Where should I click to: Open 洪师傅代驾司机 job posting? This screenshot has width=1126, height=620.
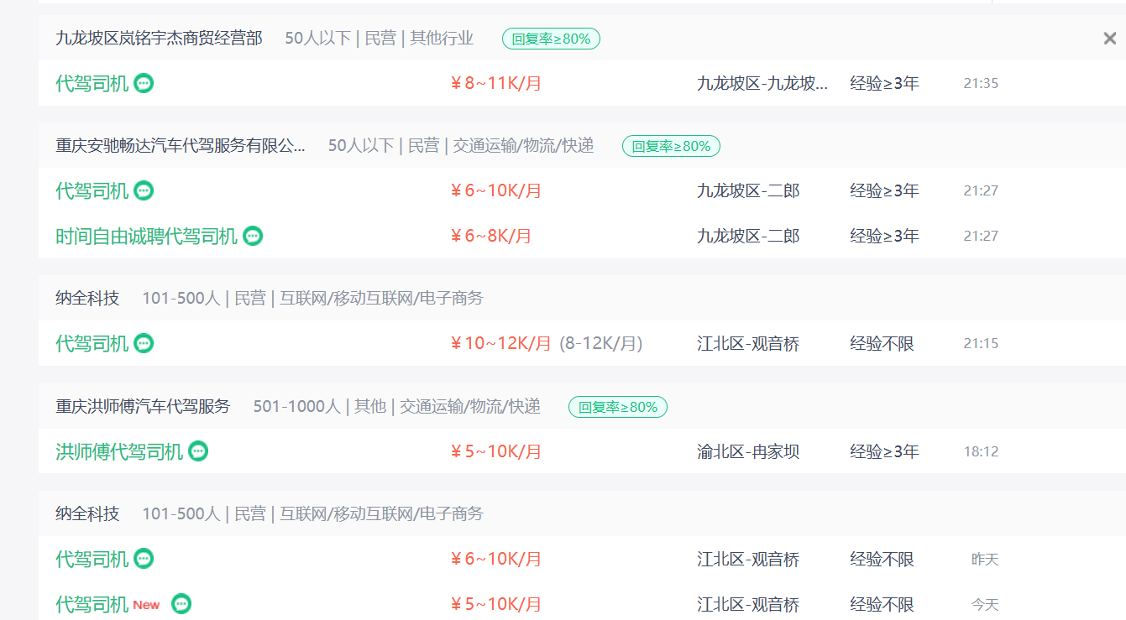pyautogui.click(x=118, y=451)
